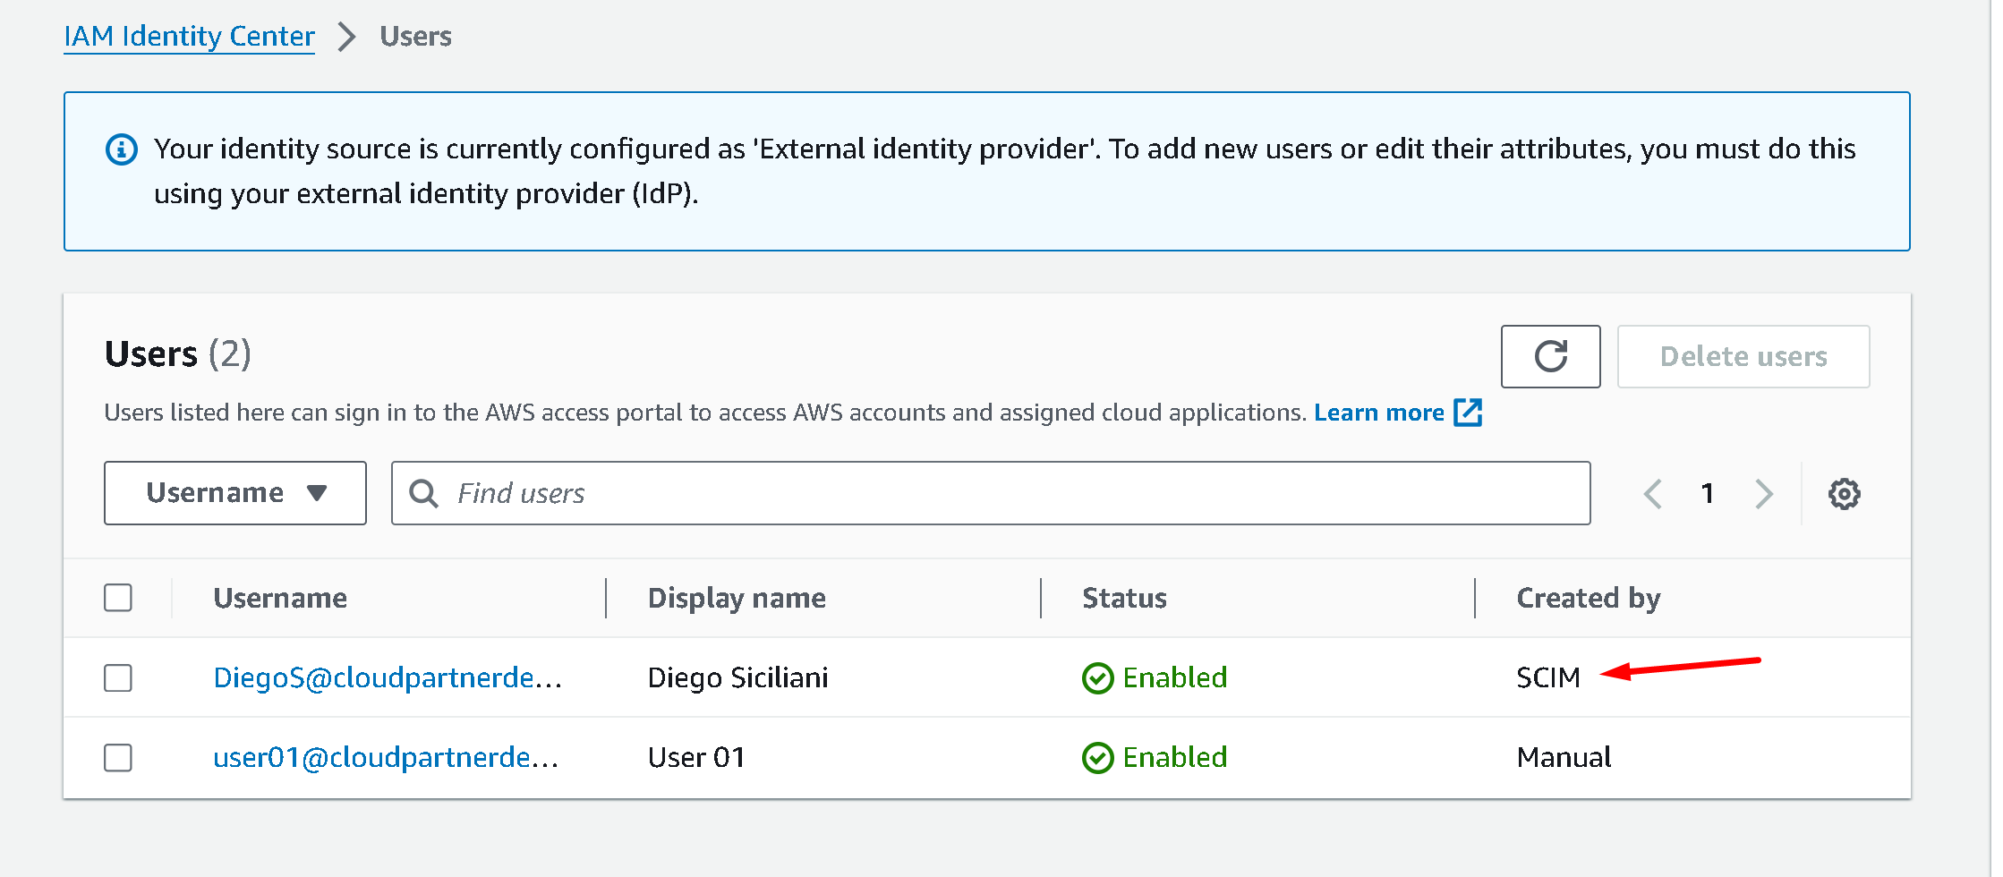
Task: Go to next page of users
Action: (x=1763, y=494)
